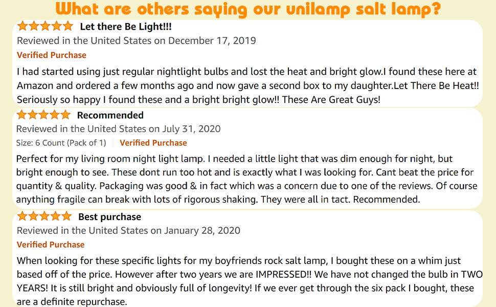Click the star rating of "Best purchase" review
This screenshot has width=496, height=307.
44,216
